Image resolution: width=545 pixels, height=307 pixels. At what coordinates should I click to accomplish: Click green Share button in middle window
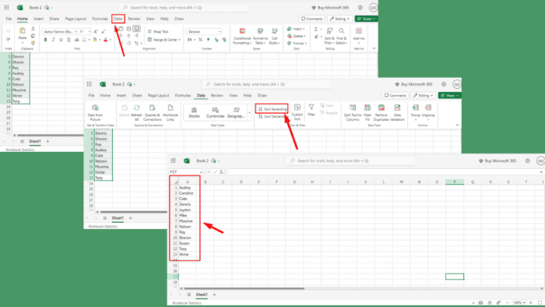pos(449,95)
